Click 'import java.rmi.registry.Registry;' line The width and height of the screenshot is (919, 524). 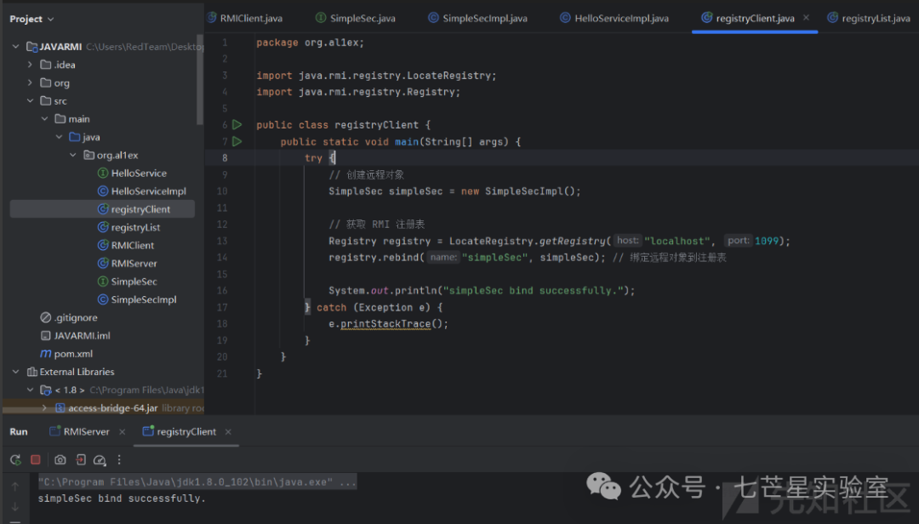pyautogui.click(x=359, y=92)
